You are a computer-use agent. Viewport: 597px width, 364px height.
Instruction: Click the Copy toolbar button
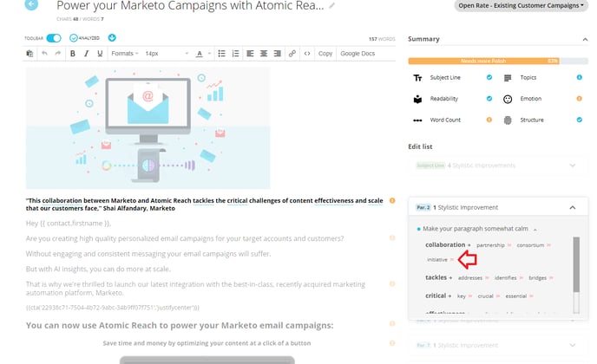[x=325, y=54]
